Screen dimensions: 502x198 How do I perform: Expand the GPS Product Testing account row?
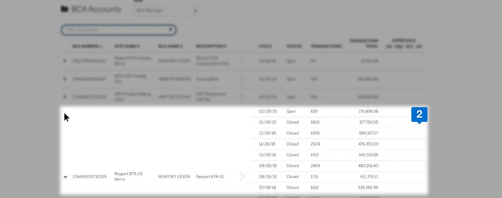click(x=65, y=96)
